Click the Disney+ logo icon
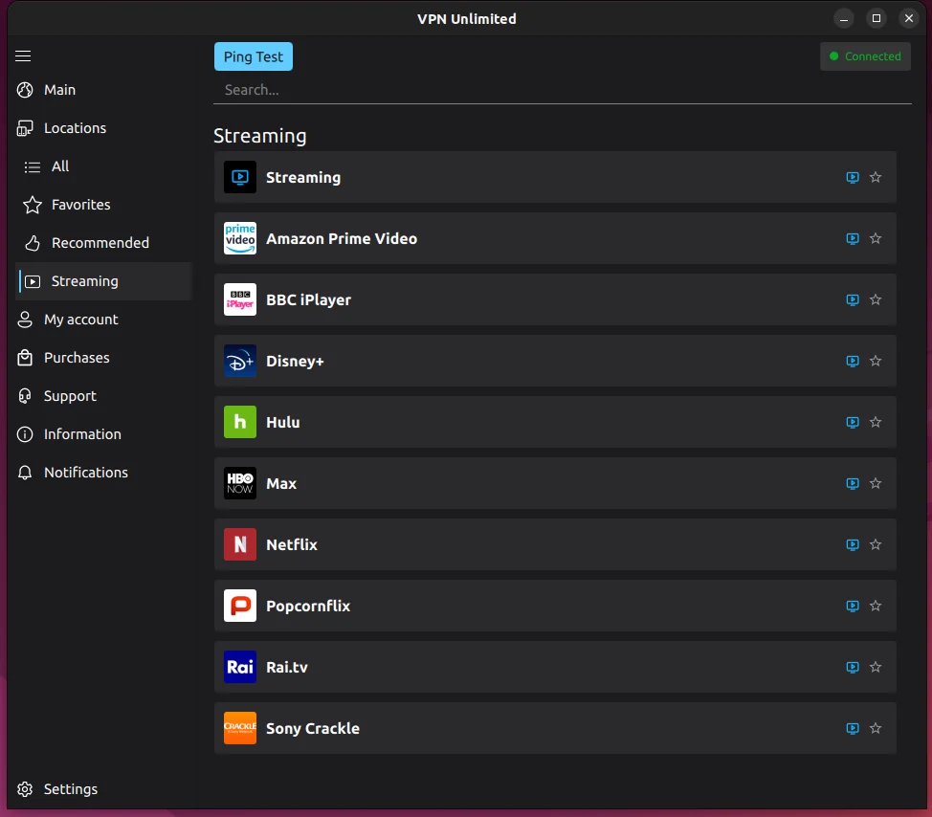This screenshot has height=817, width=932. [x=240, y=361]
